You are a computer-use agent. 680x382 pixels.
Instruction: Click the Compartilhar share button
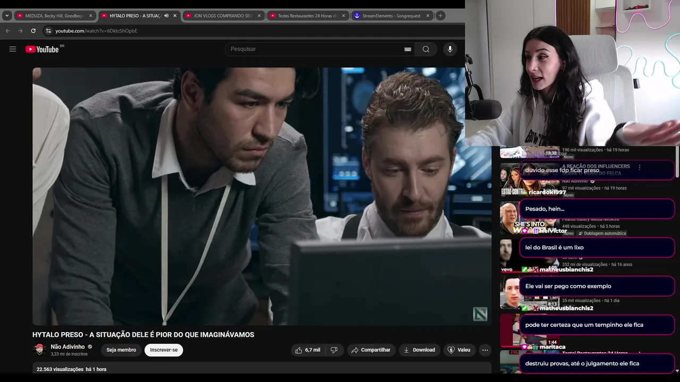pos(371,350)
